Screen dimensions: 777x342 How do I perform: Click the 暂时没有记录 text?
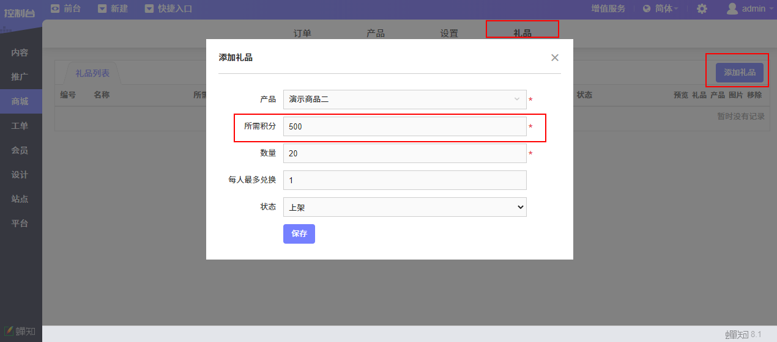[740, 116]
